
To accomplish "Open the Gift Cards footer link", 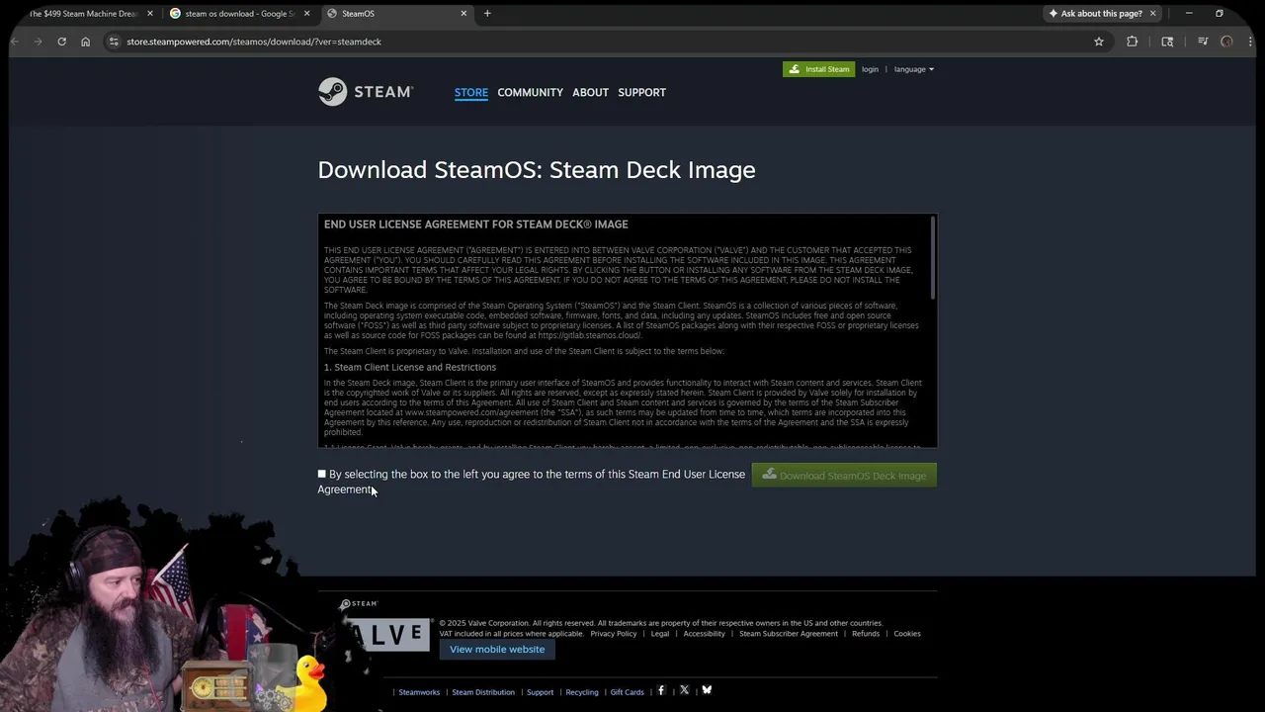I will pyautogui.click(x=628, y=692).
